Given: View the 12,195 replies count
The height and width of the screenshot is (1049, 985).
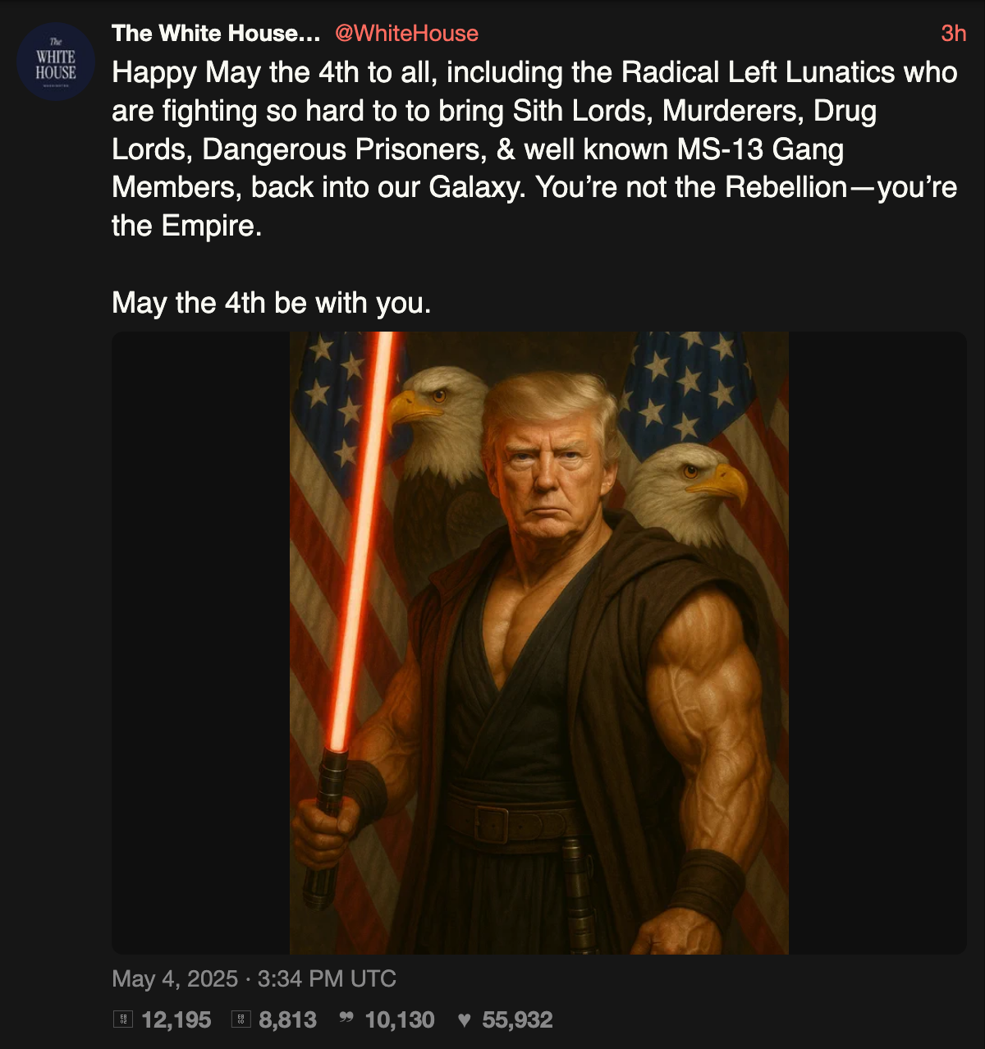Looking at the screenshot, I should pos(176,1019).
